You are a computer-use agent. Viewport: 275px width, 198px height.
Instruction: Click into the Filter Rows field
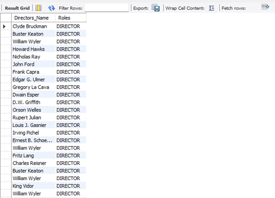(x=107, y=8)
